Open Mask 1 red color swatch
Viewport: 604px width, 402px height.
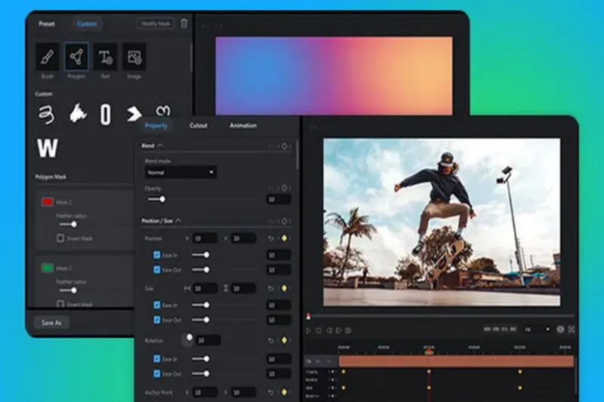coord(48,202)
